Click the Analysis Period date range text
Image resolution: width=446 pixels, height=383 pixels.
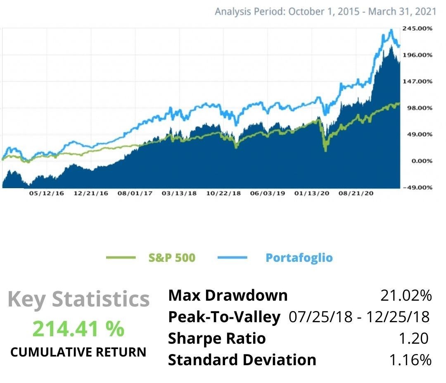325,11
